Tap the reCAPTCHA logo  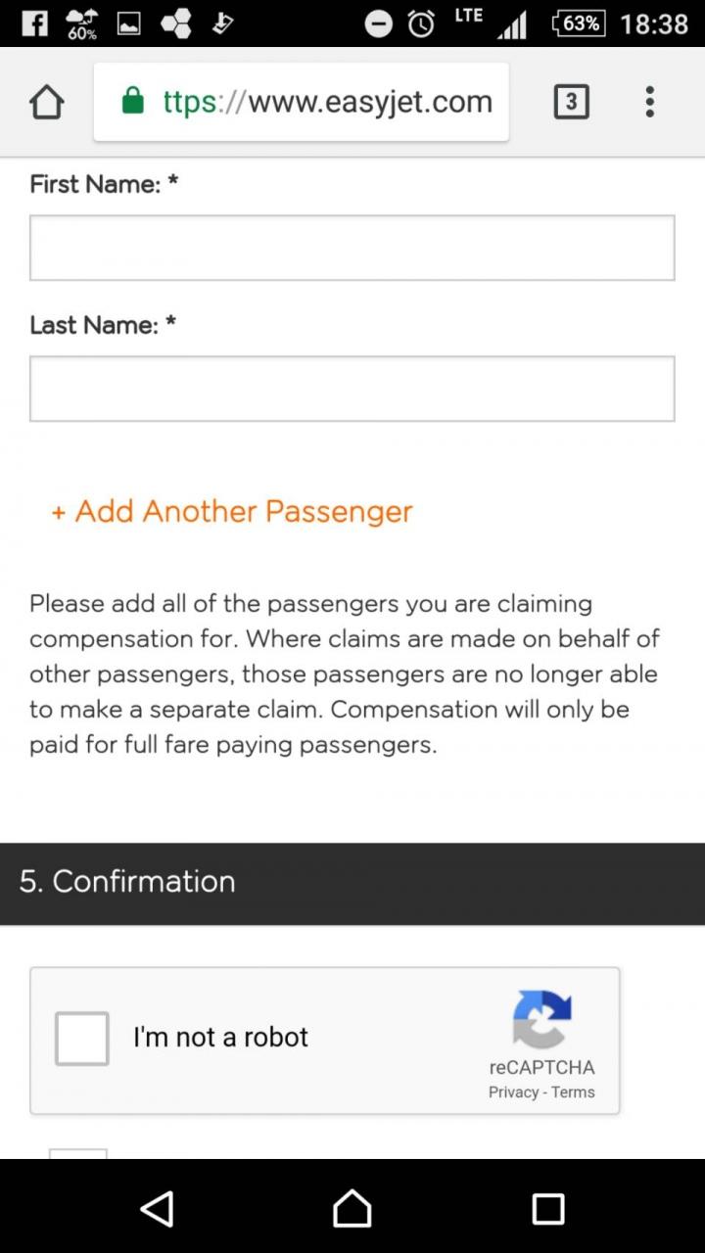click(541, 1020)
